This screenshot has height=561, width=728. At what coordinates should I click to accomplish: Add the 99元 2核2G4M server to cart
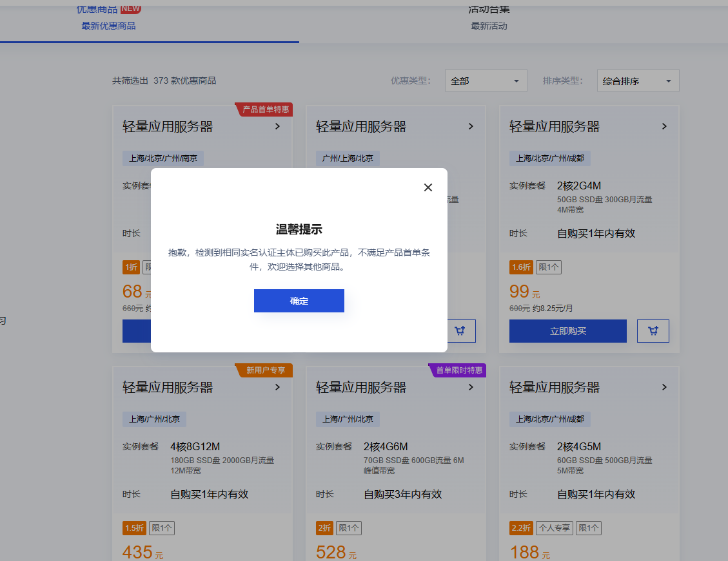[x=653, y=331]
